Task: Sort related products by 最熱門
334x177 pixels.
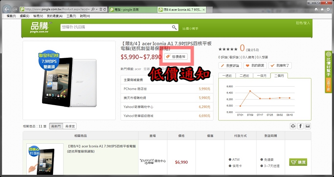Action: [56, 126]
